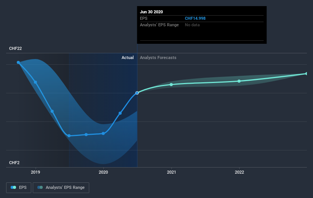Click the last forecast point at right edge
This screenshot has height=198, width=313.
point(306,73)
